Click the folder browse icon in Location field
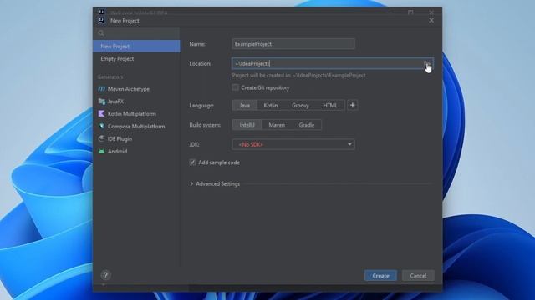 (427, 64)
